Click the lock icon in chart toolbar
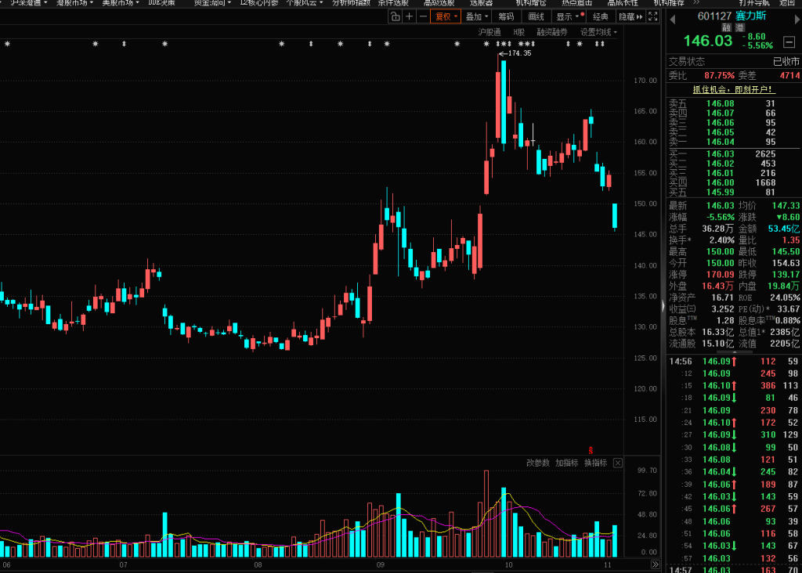 point(395,16)
